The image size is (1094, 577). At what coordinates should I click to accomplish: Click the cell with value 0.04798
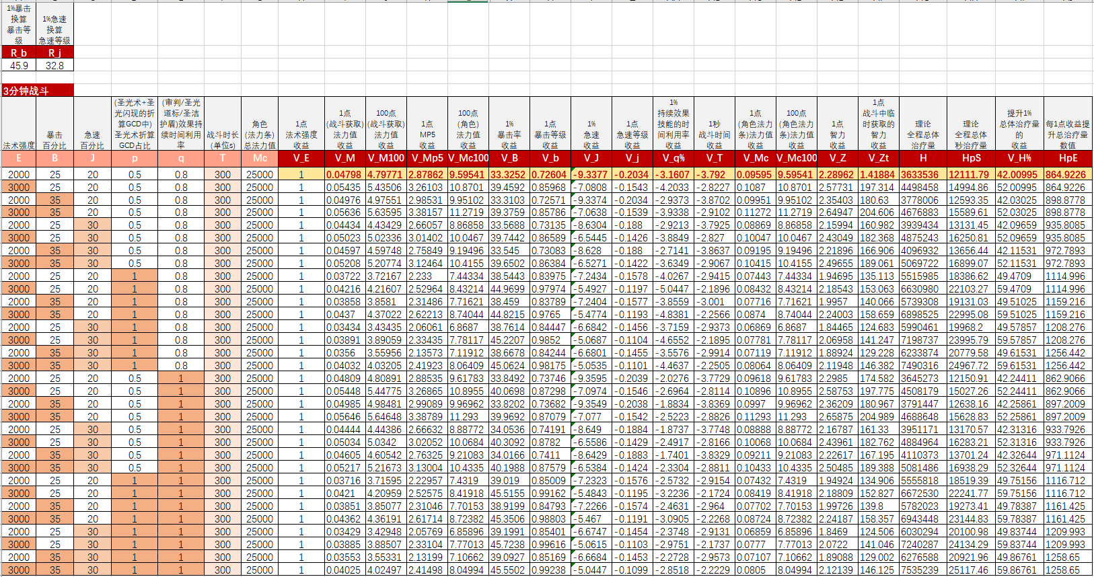(345, 174)
